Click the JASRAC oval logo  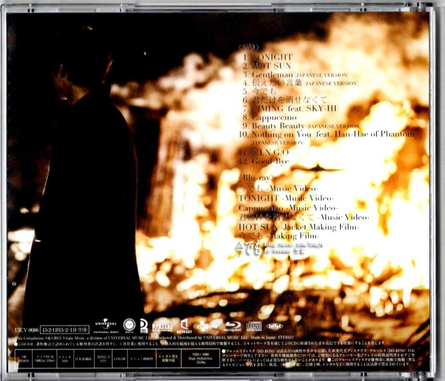tap(274, 326)
